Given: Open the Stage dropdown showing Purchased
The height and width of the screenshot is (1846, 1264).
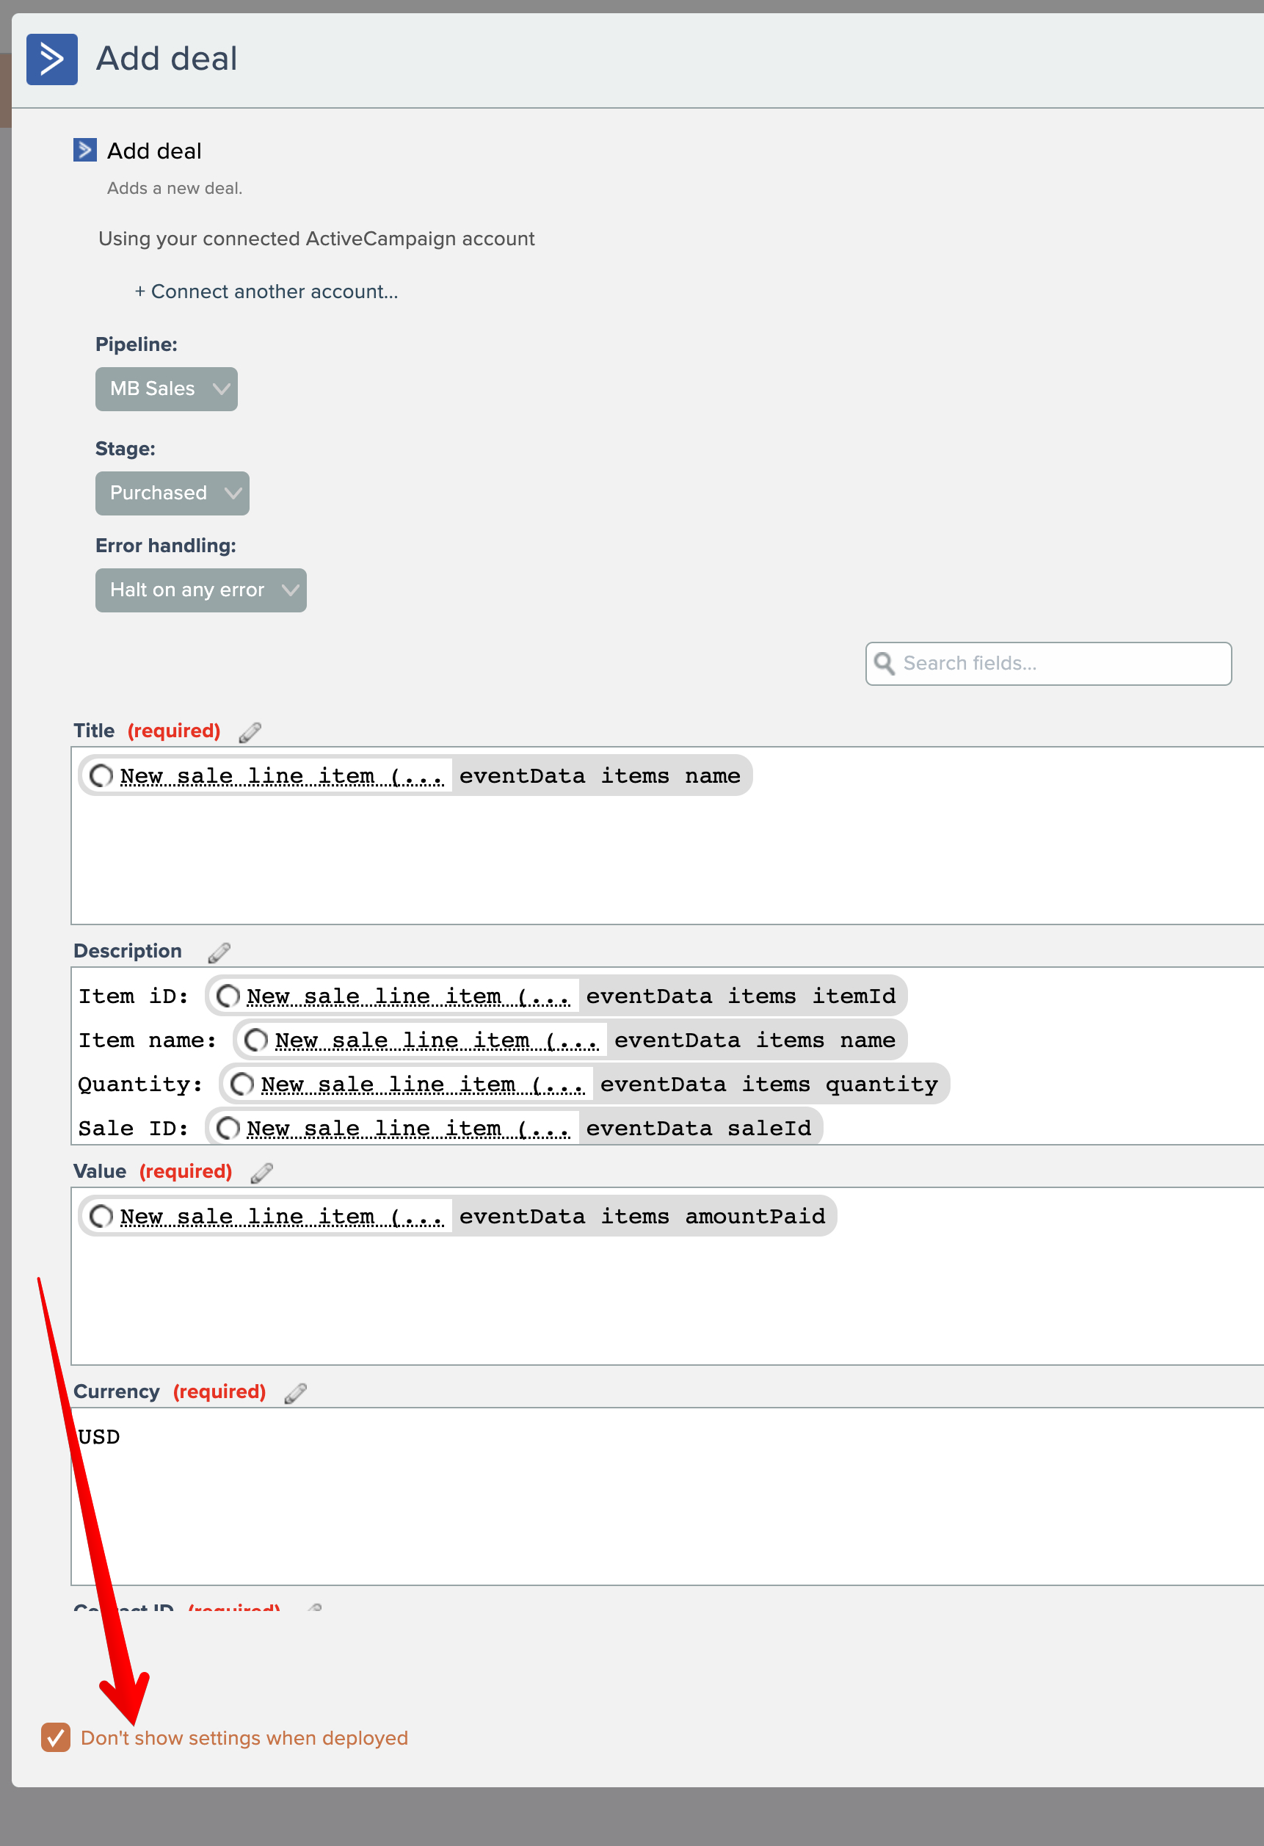Looking at the screenshot, I should [172, 493].
